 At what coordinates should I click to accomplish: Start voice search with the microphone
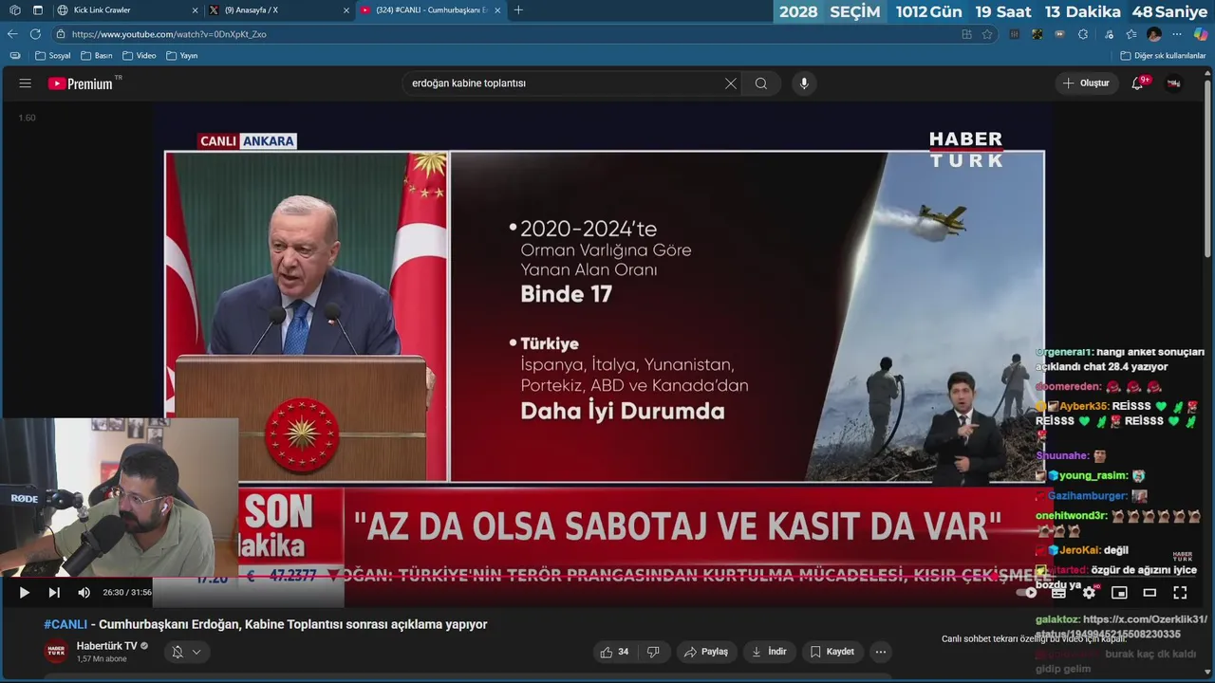click(x=804, y=83)
